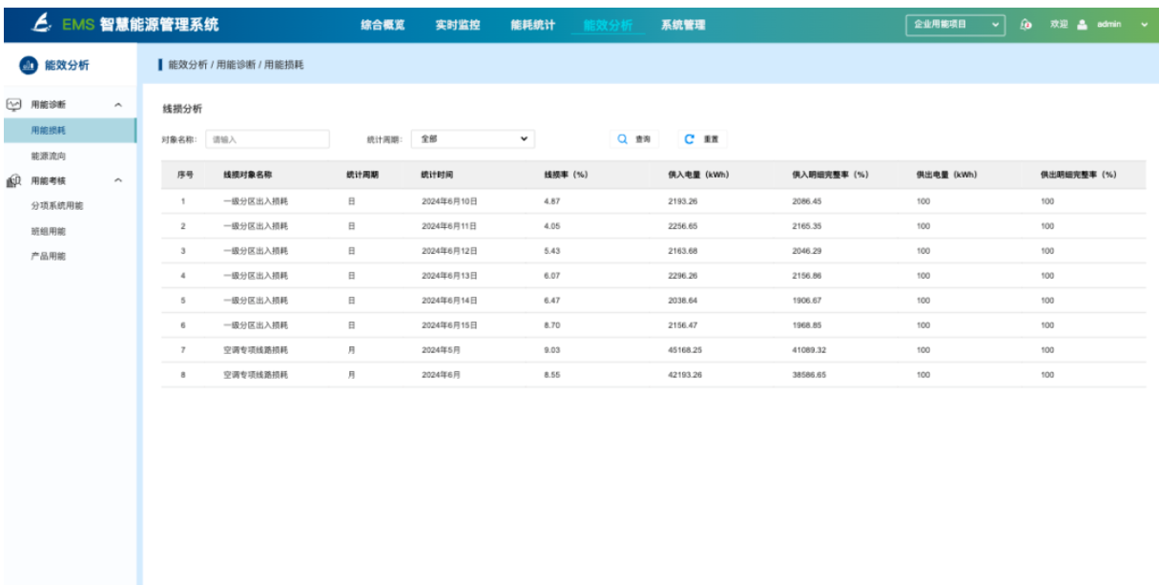
Task: Open 分项系统用能 in the sidebar
Action: click(x=57, y=205)
